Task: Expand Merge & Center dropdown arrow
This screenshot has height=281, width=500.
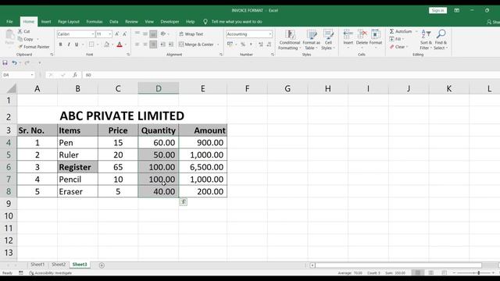Action: [218, 44]
